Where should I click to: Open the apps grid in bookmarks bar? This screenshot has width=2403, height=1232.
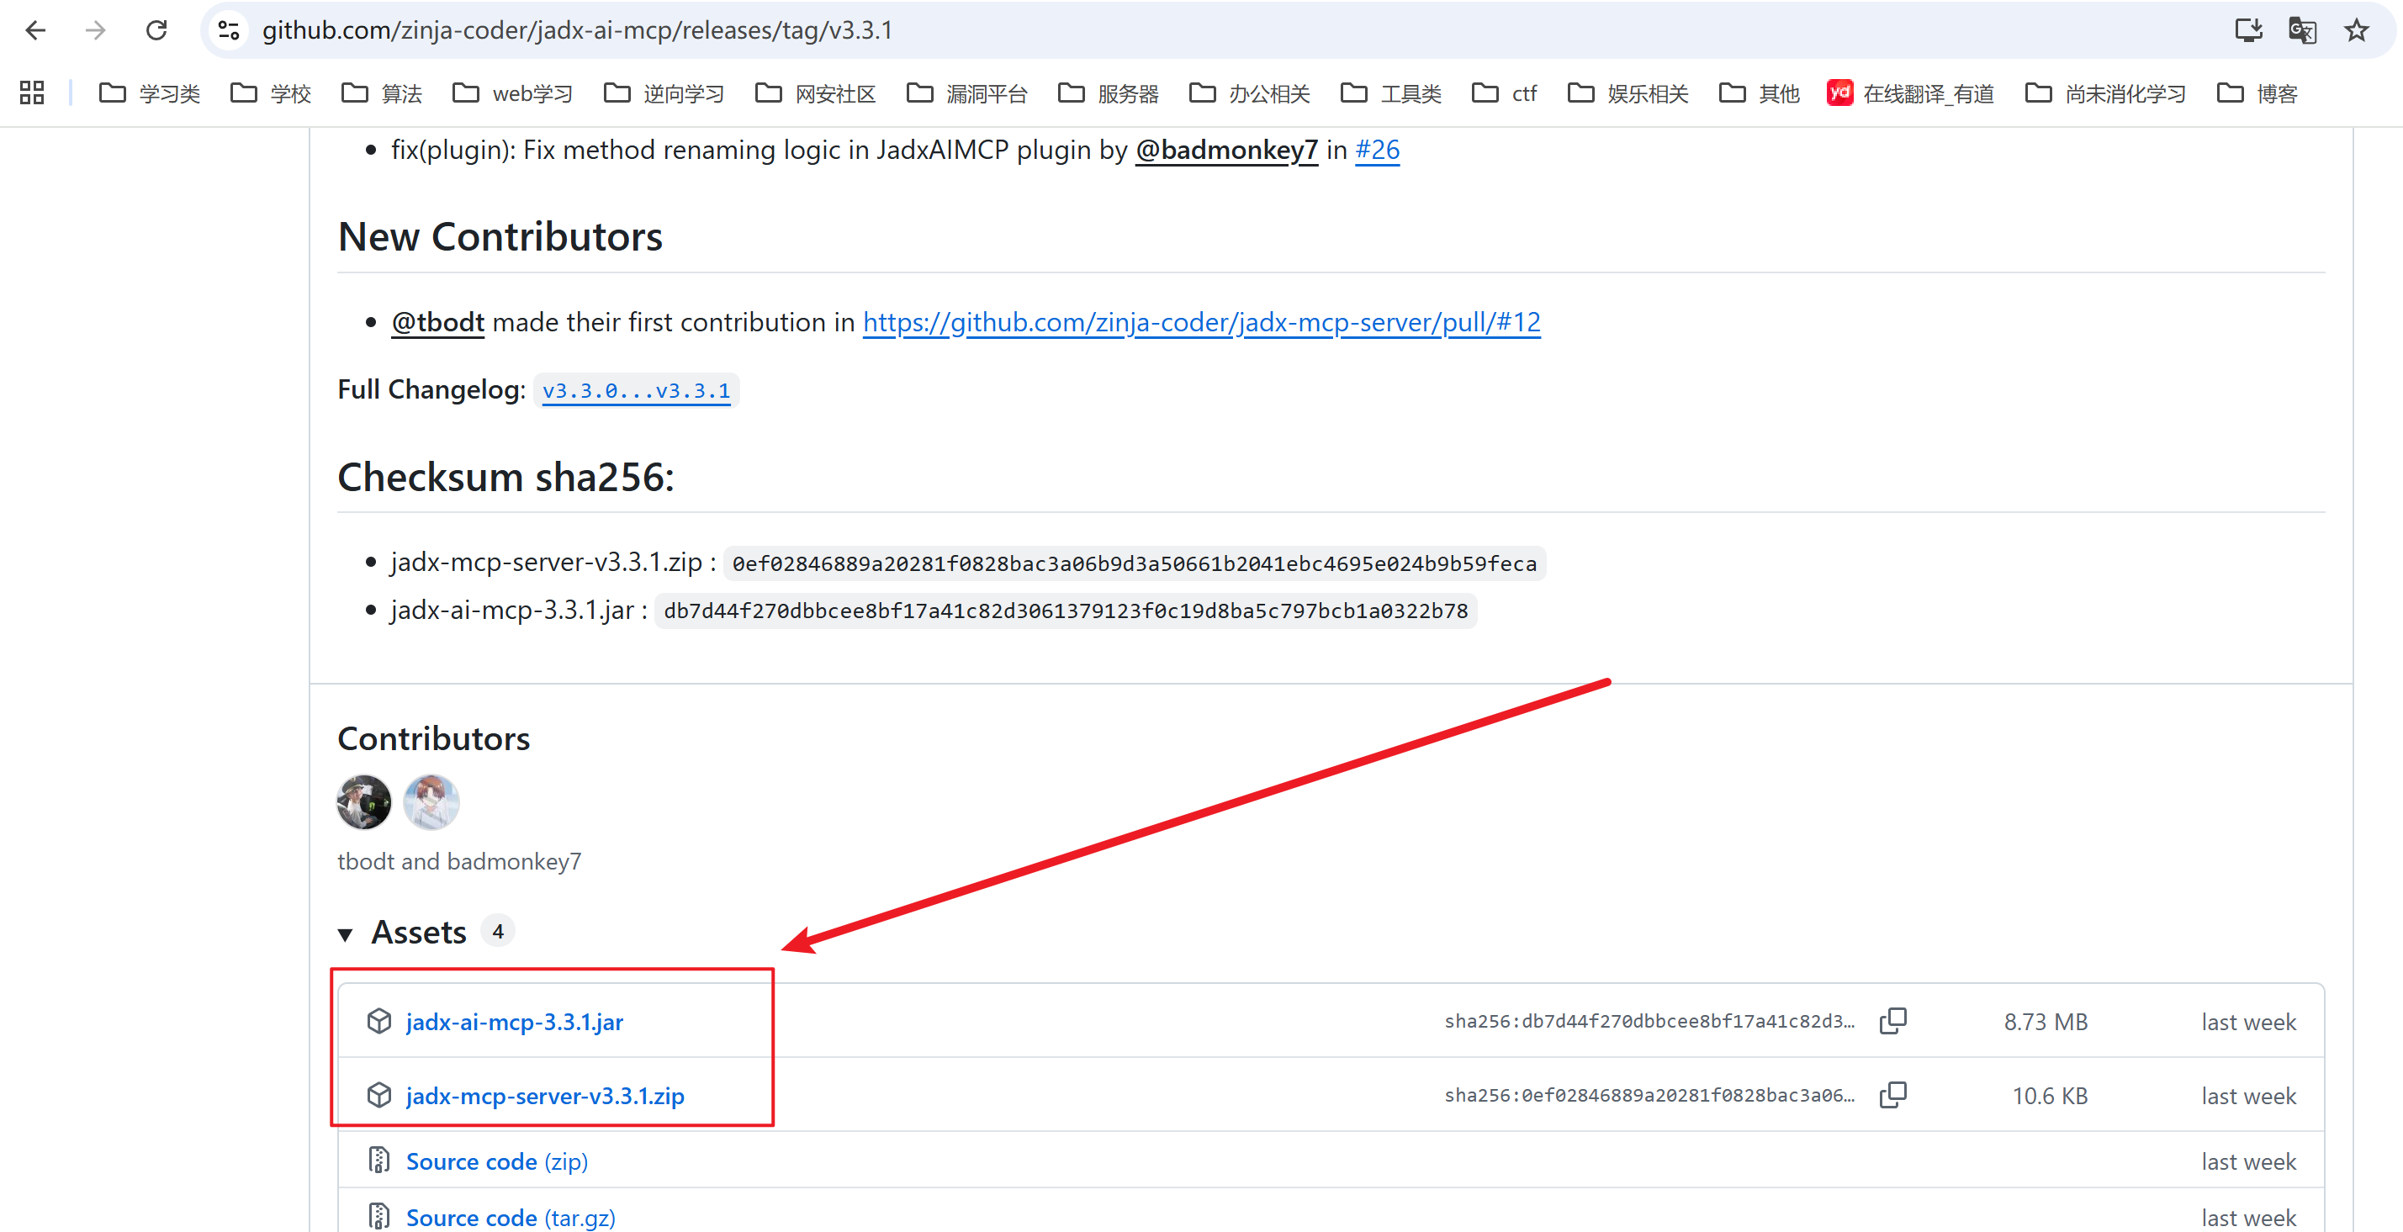(x=32, y=93)
